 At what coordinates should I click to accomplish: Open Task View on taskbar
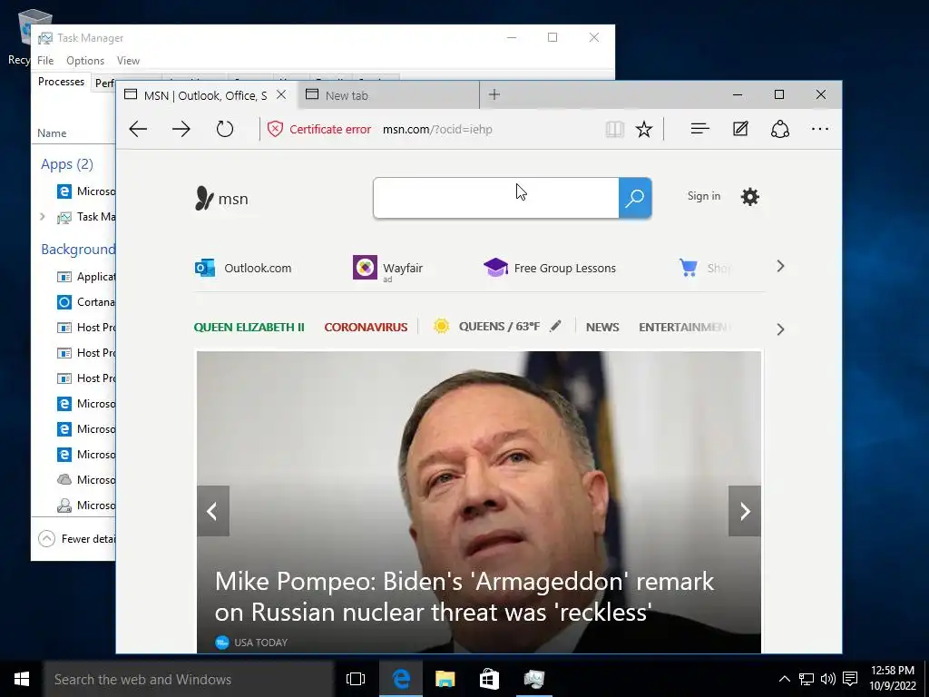pyautogui.click(x=356, y=679)
